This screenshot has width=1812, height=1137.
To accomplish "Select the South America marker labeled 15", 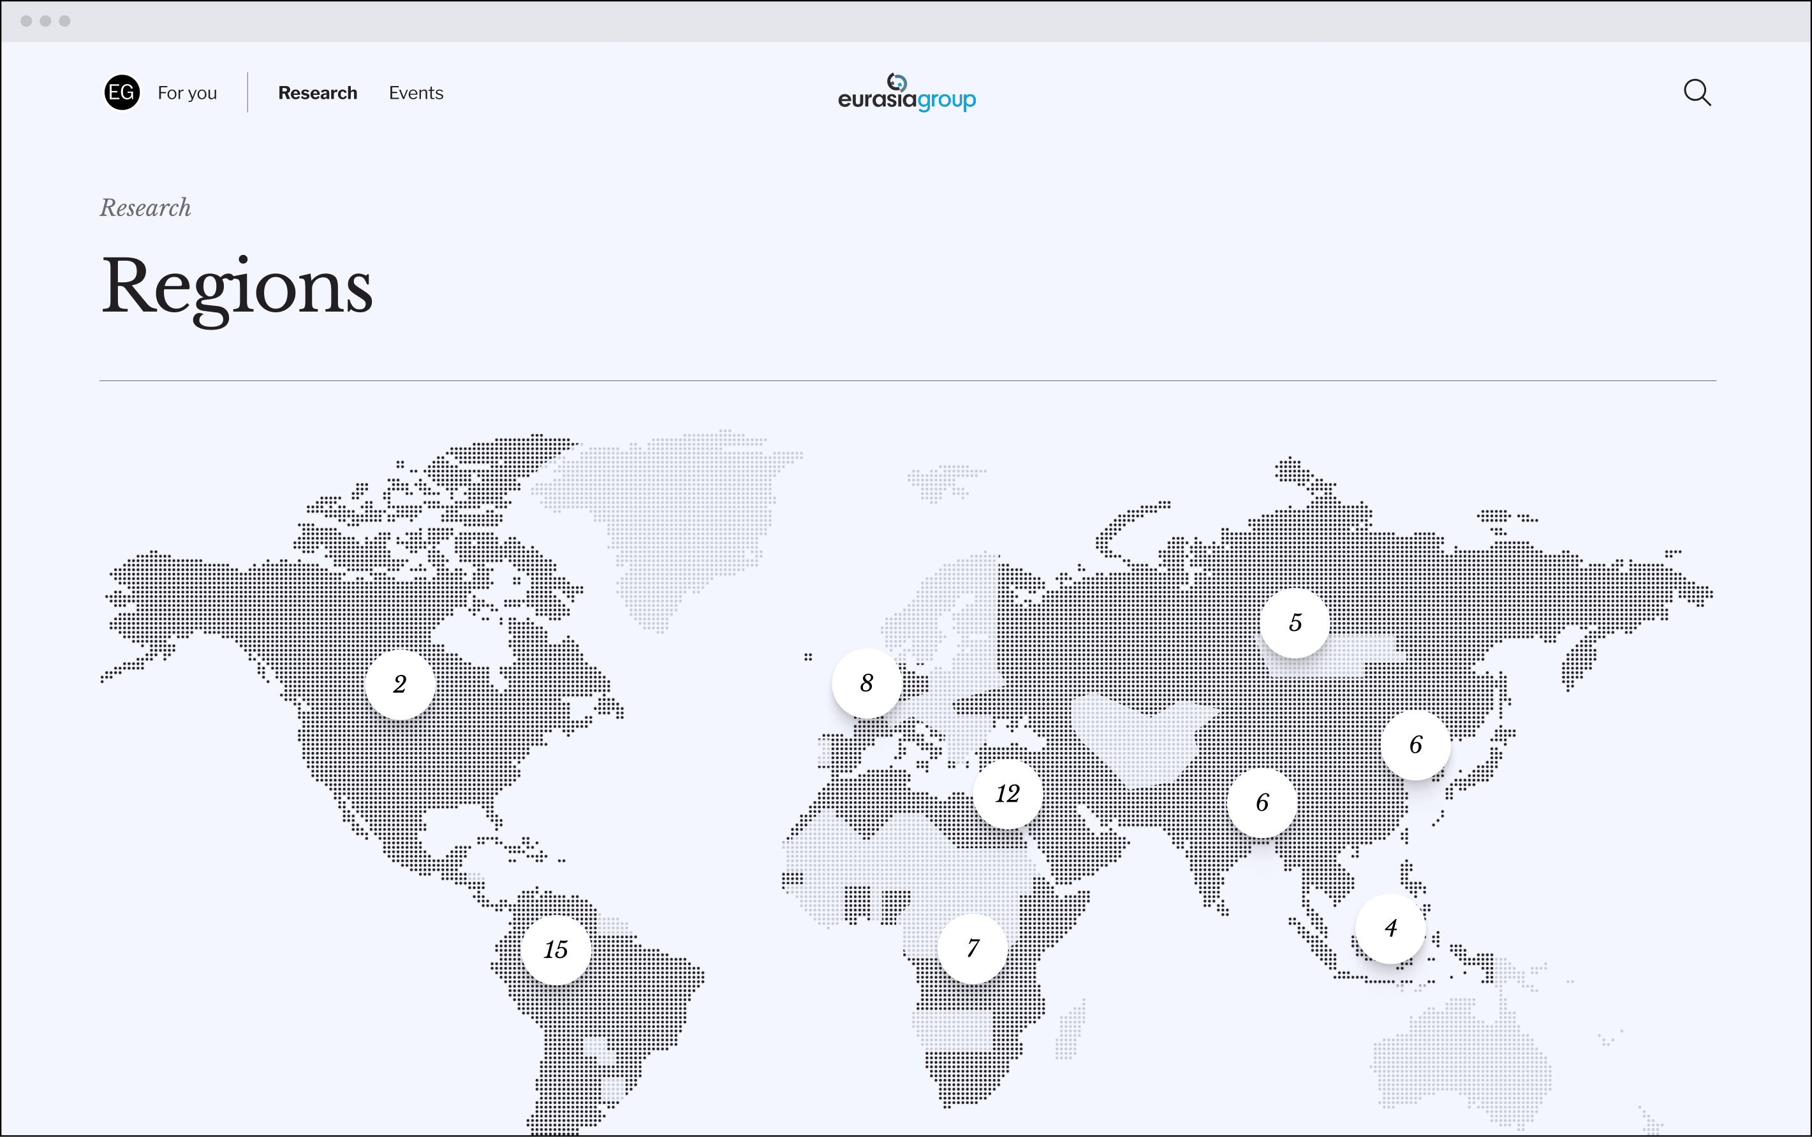I will click(556, 950).
